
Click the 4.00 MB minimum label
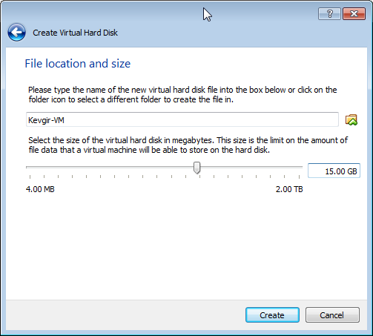point(40,189)
